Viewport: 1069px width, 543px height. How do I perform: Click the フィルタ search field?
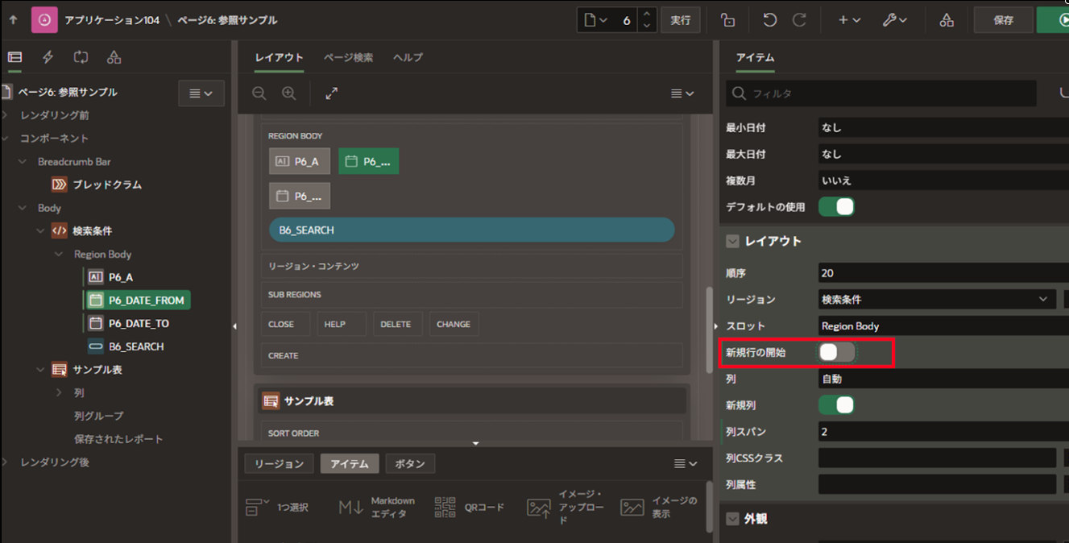pos(881,93)
